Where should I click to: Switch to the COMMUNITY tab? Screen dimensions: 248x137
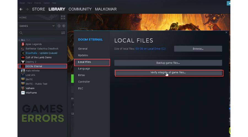[x=80, y=9]
